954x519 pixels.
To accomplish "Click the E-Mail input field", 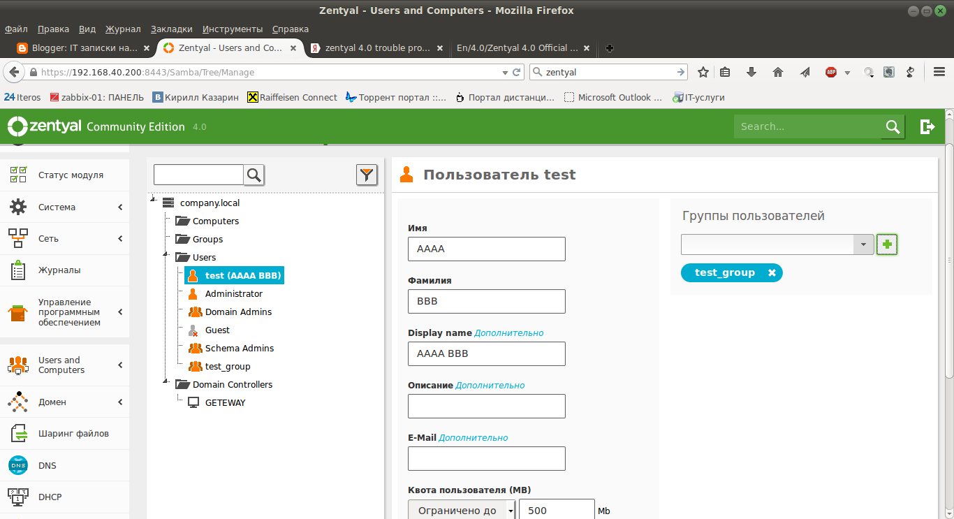I will point(487,458).
